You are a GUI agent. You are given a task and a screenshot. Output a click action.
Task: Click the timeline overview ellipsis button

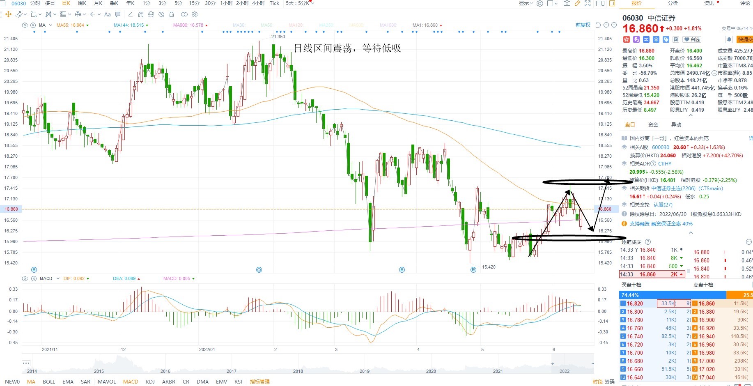tap(26, 363)
